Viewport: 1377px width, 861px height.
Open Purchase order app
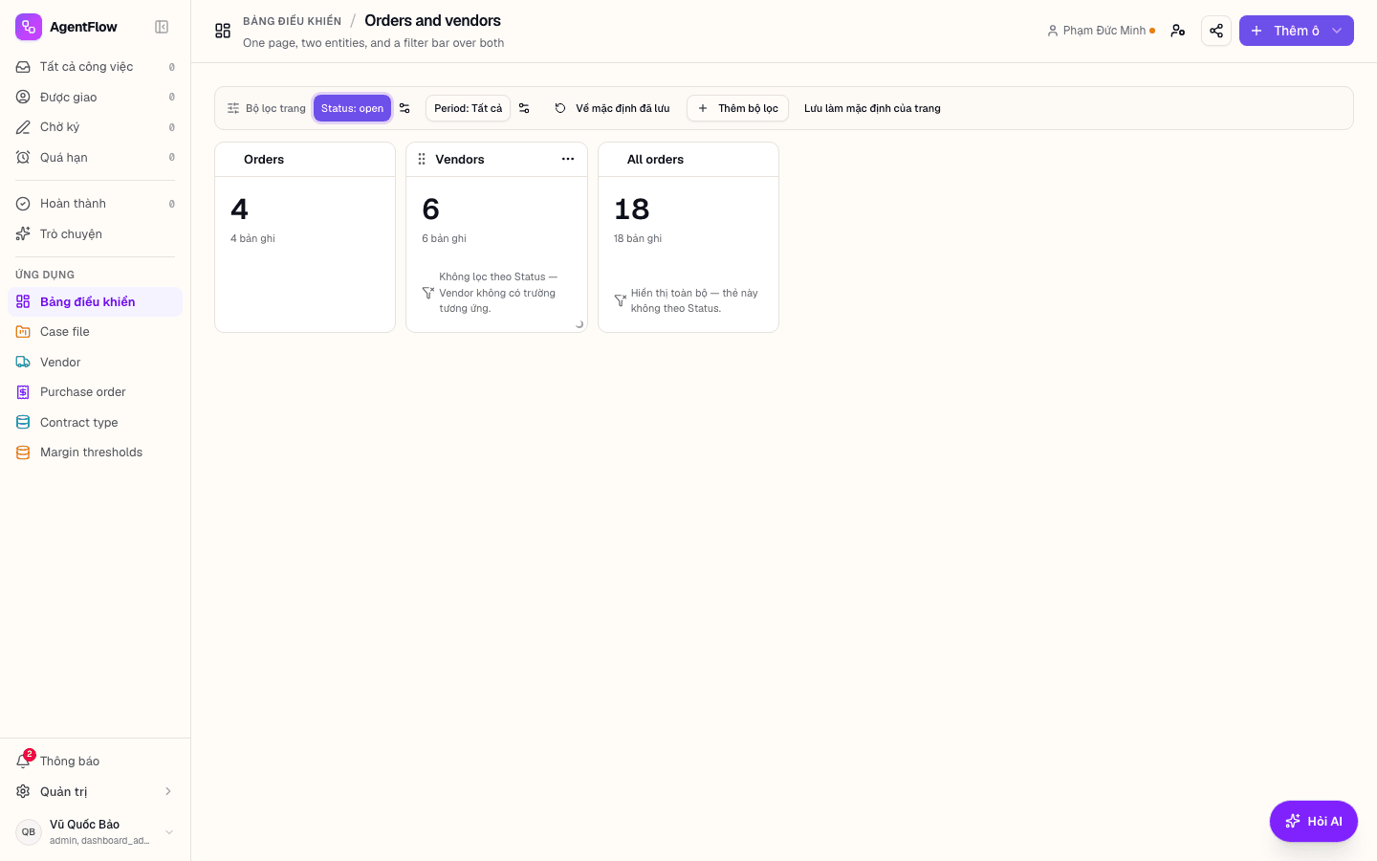click(x=96, y=392)
